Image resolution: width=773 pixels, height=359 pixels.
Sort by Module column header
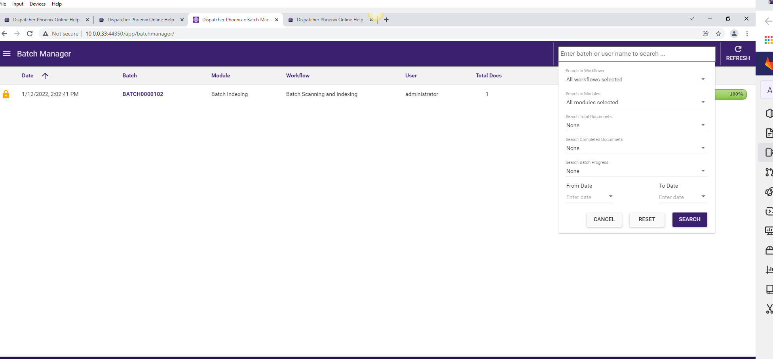point(220,75)
